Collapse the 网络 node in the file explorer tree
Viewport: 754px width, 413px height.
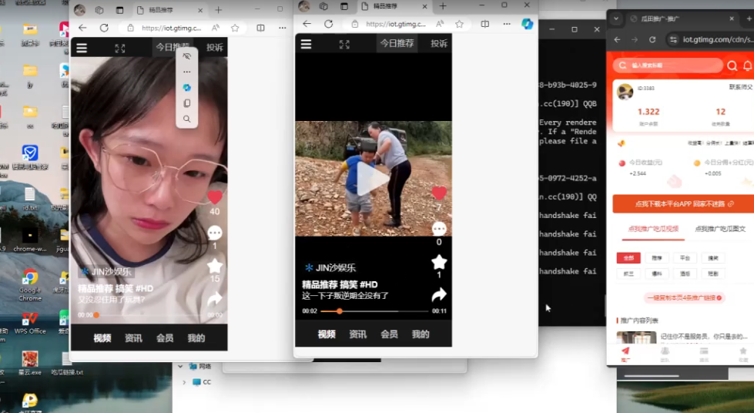(x=180, y=366)
